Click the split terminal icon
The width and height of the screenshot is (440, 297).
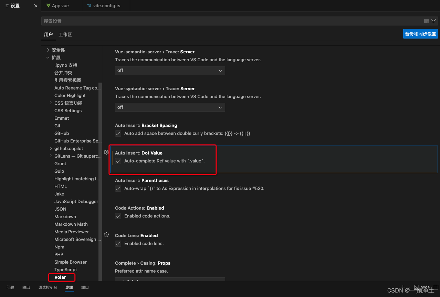point(436,287)
